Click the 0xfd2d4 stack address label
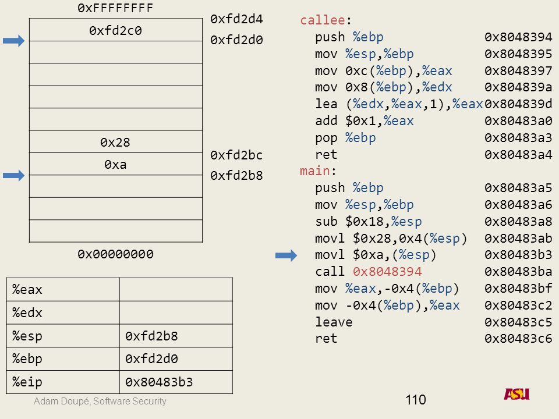The width and height of the screenshot is (559, 419). [236, 19]
